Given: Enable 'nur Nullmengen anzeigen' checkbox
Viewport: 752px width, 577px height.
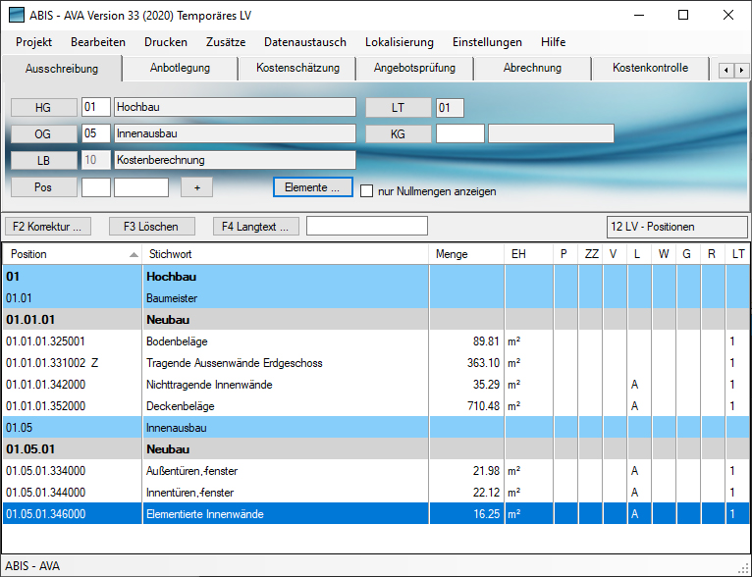Looking at the screenshot, I should click(366, 191).
